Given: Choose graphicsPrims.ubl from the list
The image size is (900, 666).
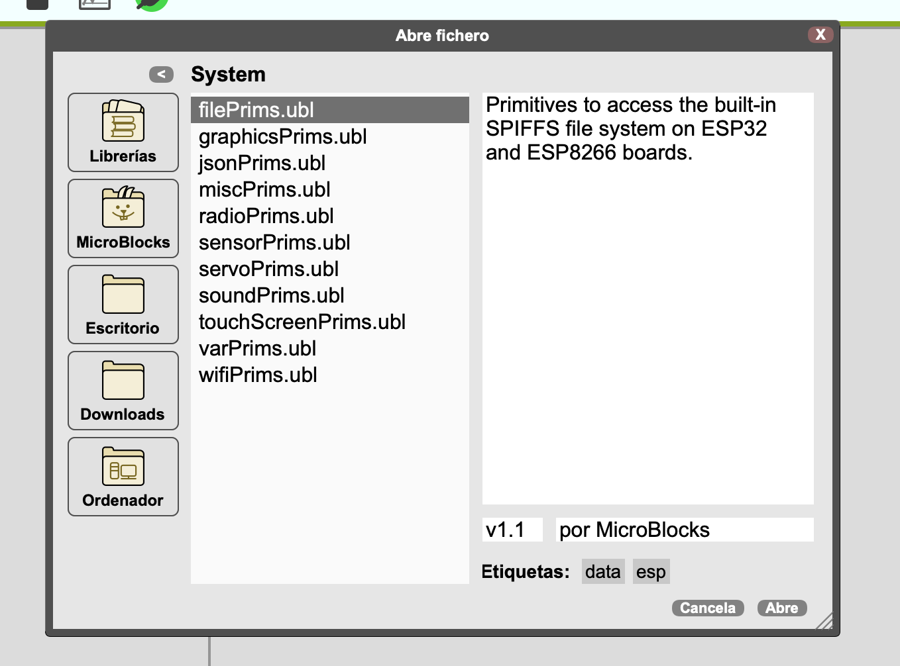Looking at the screenshot, I should pos(283,136).
